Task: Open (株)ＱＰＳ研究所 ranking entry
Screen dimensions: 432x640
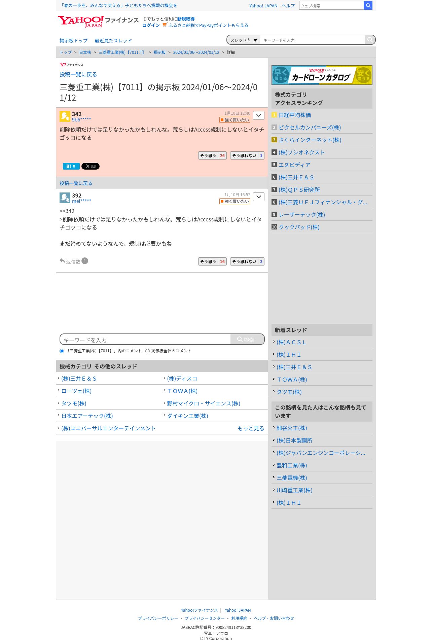Action: [299, 190]
